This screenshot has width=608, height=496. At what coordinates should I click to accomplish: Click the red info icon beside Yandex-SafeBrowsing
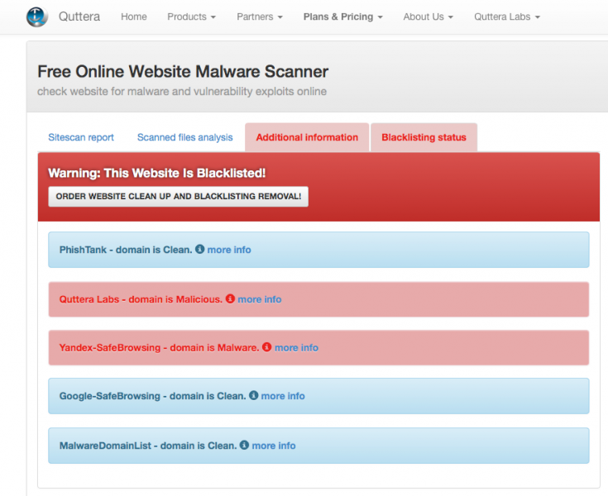[x=266, y=347]
